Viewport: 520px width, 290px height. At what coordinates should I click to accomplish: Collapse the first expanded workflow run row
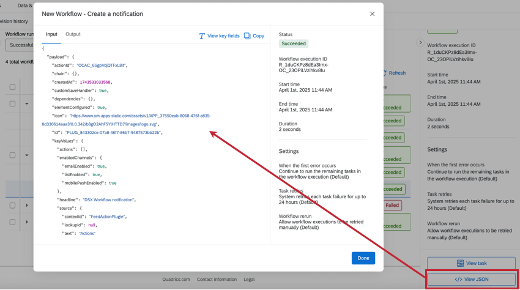click(26, 103)
